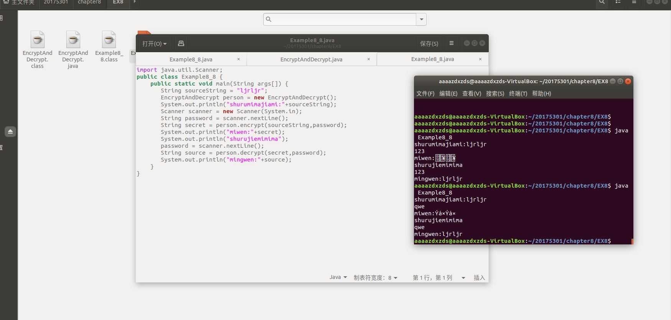Click the "miwen:Ýá×Ýá×" terminal output
671x320 pixels.
435,213
